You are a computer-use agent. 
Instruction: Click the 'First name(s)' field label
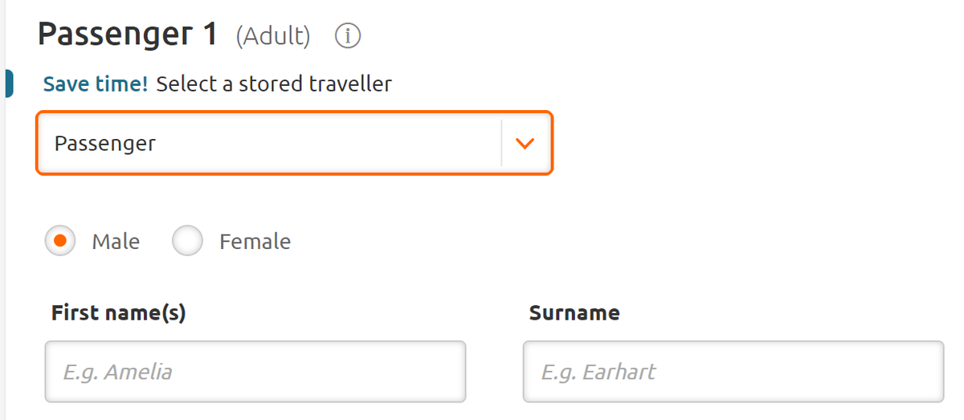pyautogui.click(x=118, y=312)
